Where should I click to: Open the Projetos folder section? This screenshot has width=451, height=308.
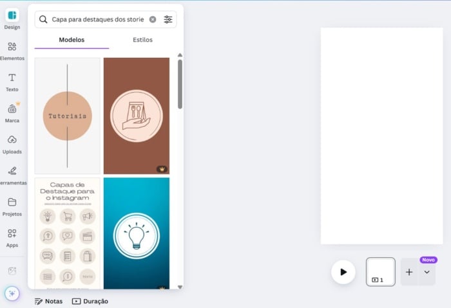click(x=12, y=206)
